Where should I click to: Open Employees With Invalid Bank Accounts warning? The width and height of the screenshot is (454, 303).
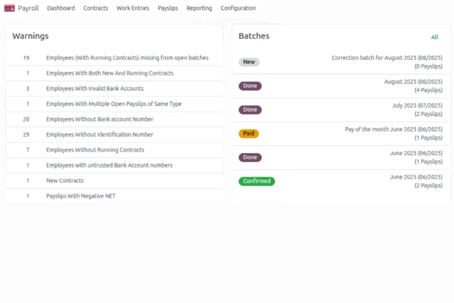(95, 88)
